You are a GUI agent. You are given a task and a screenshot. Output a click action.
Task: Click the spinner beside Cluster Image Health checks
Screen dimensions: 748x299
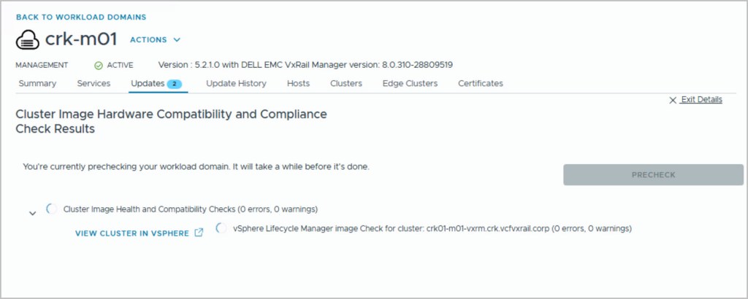52,209
